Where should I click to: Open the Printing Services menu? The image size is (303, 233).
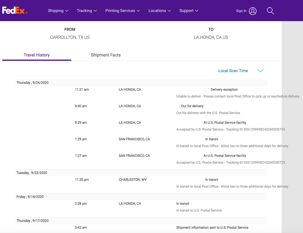123,11
